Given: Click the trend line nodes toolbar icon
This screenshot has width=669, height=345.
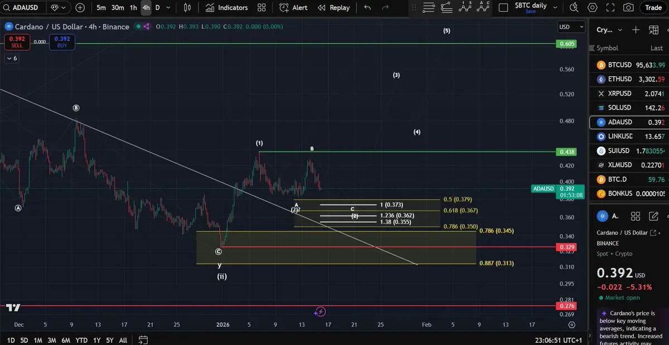Looking at the screenshot, I should [x=447, y=8].
